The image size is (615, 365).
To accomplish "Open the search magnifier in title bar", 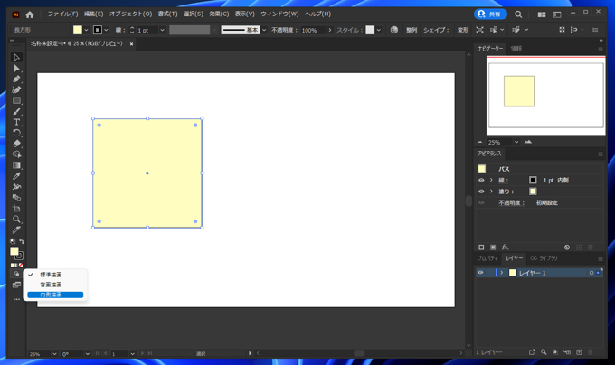I will click(x=518, y=14).
